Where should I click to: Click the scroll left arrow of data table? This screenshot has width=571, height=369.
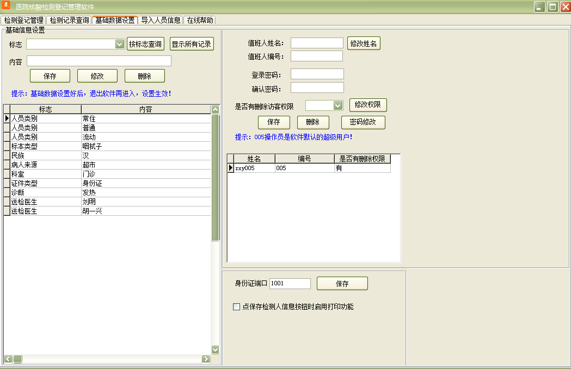[8, 359]
